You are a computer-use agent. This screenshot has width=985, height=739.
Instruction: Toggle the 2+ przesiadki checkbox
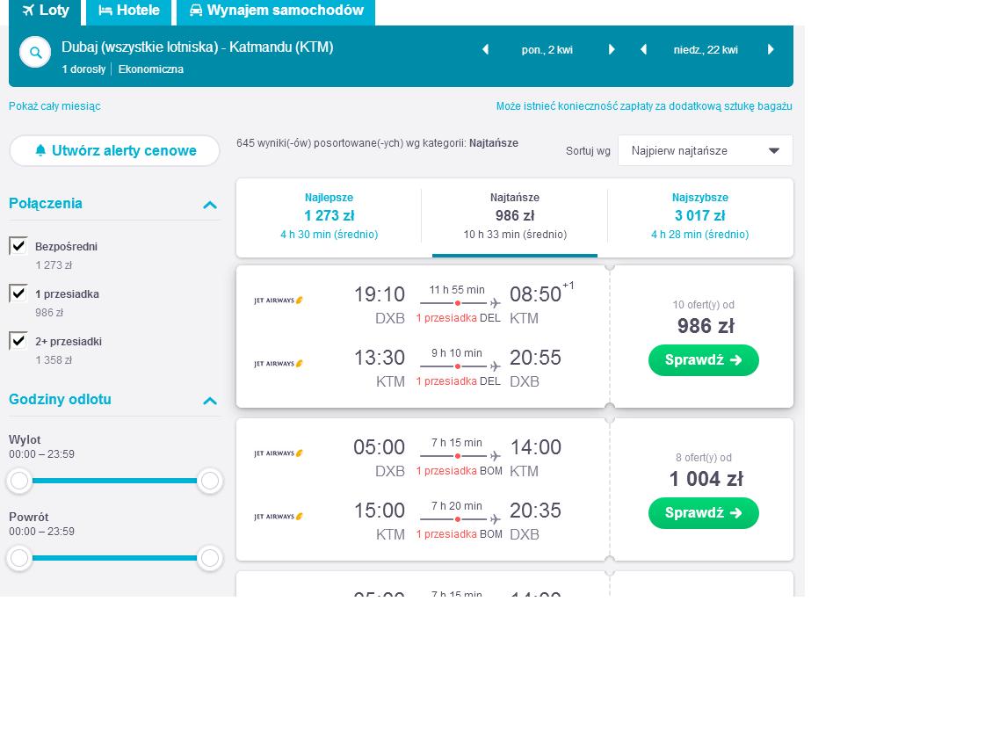[x=18, y=341]
